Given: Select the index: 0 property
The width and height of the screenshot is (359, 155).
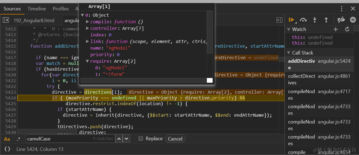Looking at the screenshot, I should point(101,35).
